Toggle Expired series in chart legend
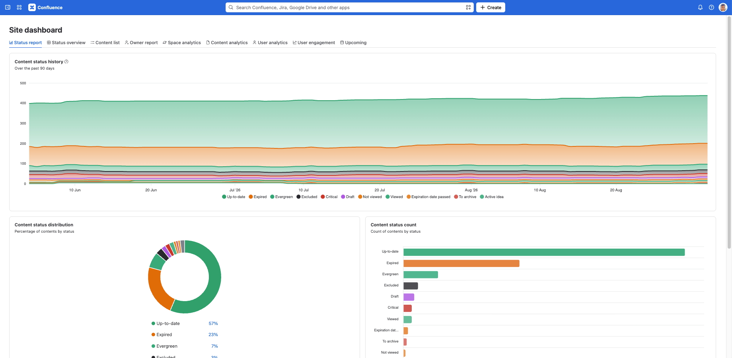This screenshot has width=732, height=358. click(258, 197)
